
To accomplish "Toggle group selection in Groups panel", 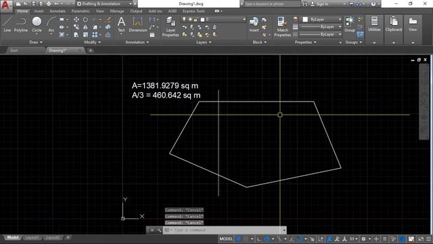I will (x=360, y=35).
